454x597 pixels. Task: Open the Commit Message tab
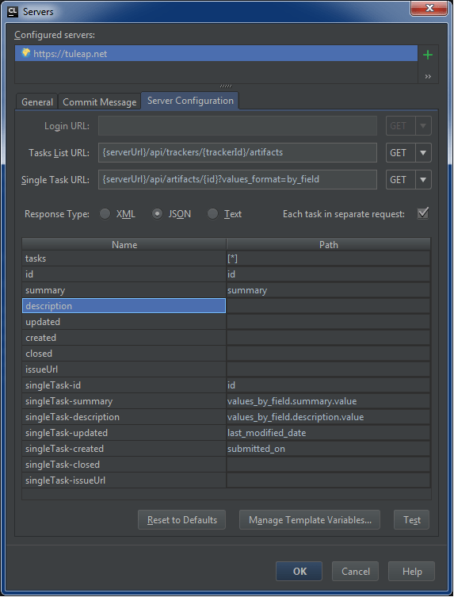click(x=99, y=102)
